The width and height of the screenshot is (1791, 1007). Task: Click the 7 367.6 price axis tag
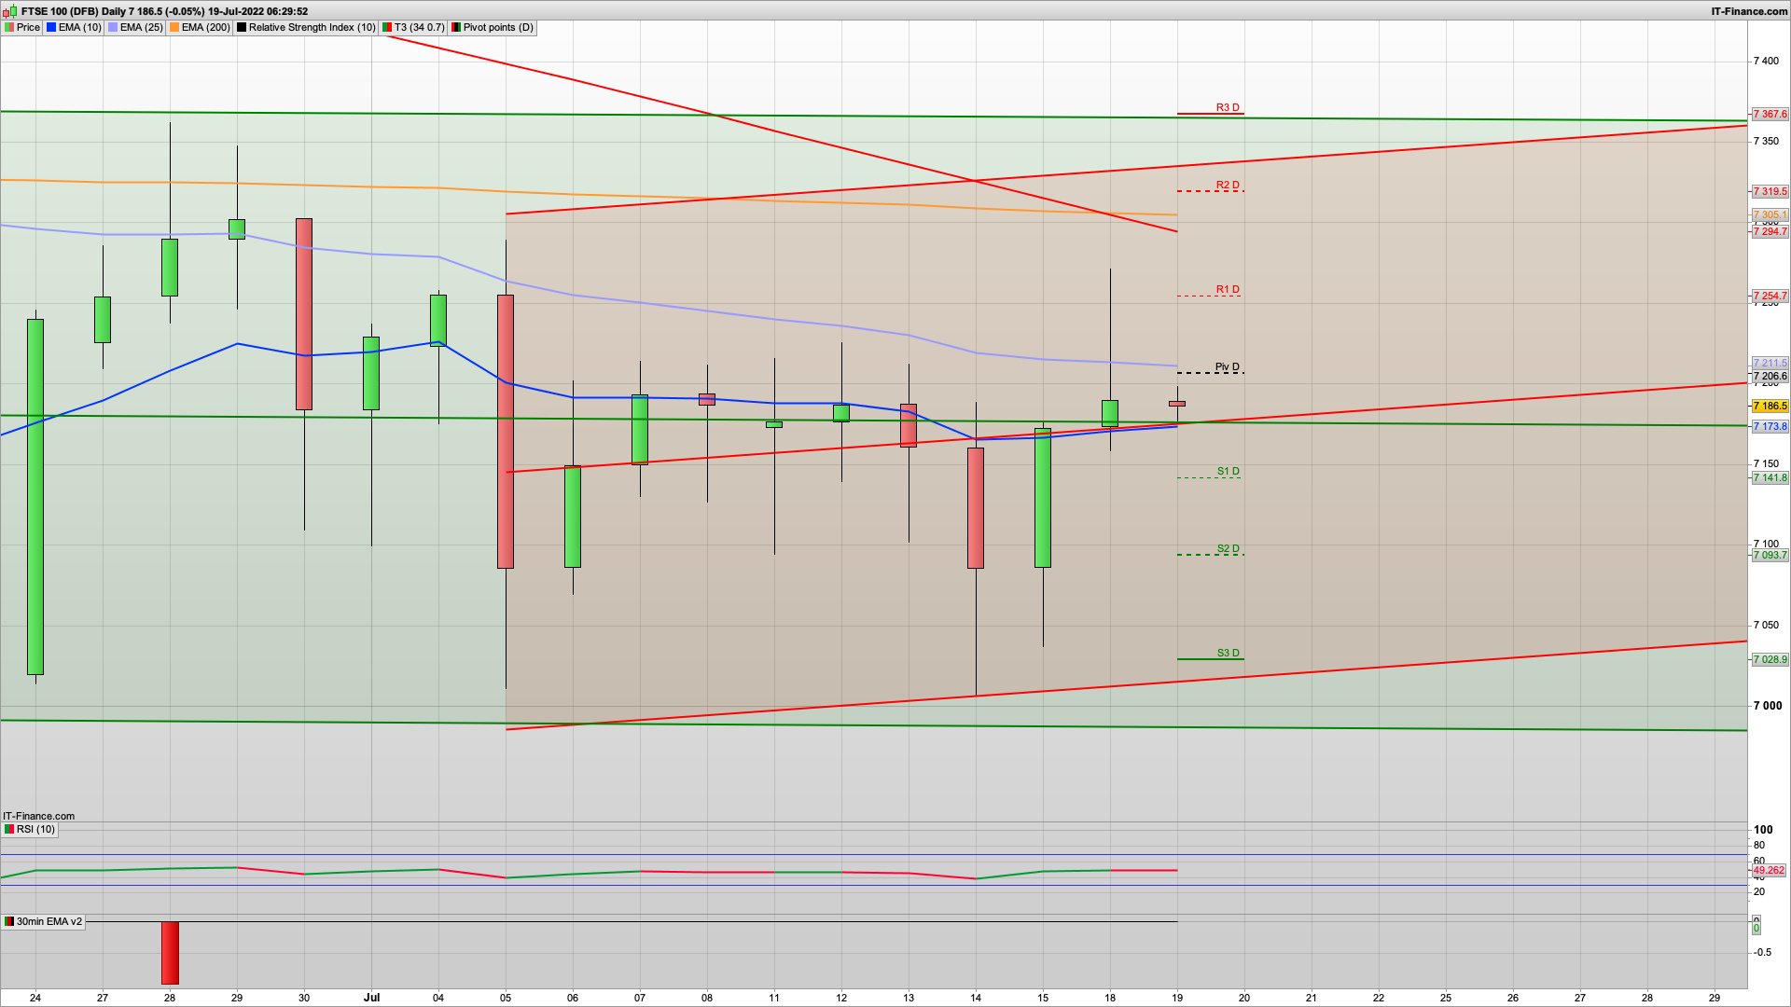coord(1770,114)
